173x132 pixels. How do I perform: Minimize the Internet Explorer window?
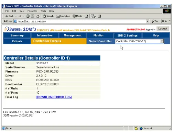coord(162,6)
